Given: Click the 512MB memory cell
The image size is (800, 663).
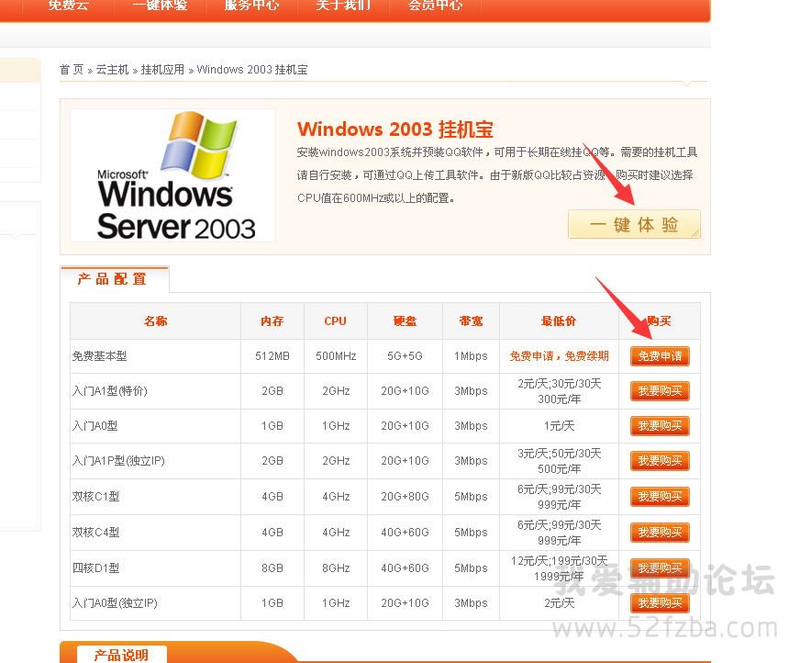Looking at the screenshot, I should [272, 356].
